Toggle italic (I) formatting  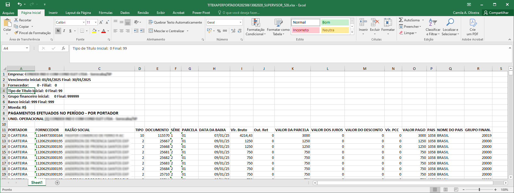(64, 31)
